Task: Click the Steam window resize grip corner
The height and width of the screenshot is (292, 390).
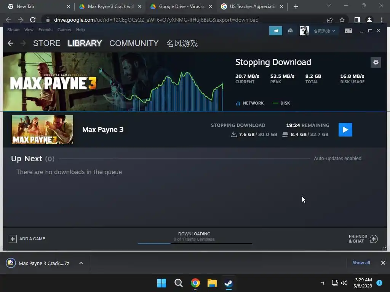Action: point(384,248)
